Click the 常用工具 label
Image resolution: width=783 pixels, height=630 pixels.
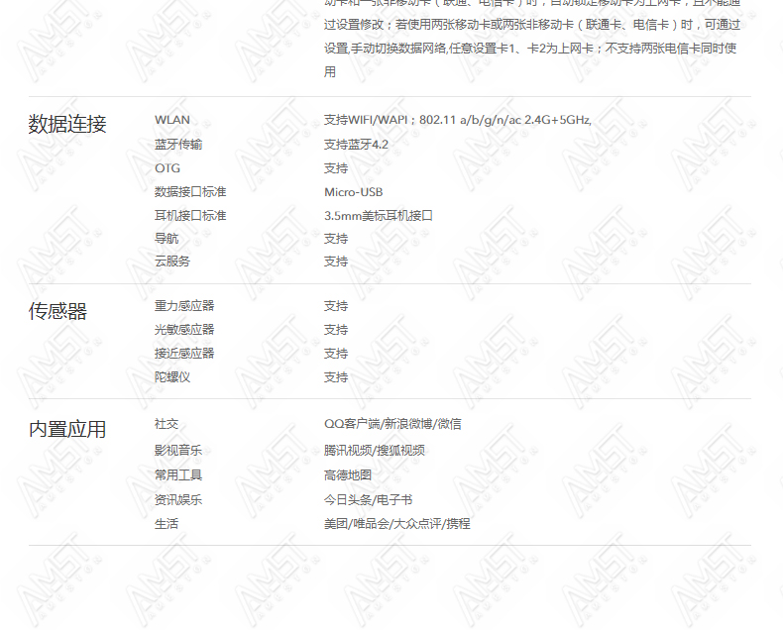pyautogui.click(x=178, y=474)
